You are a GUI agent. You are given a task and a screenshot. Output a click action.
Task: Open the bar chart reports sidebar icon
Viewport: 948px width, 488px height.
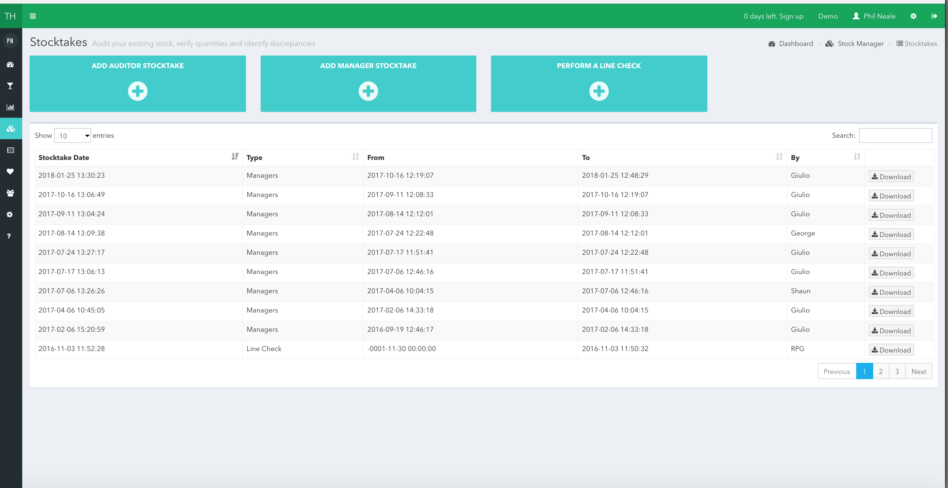(x=10, y=107)
